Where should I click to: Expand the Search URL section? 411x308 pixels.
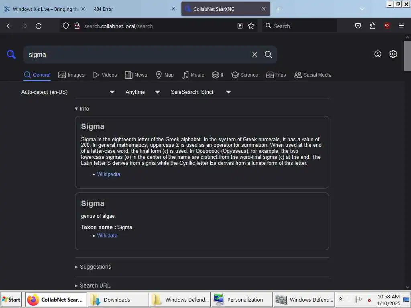[93, 286]
